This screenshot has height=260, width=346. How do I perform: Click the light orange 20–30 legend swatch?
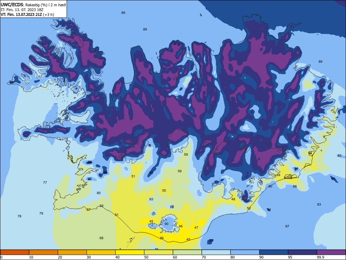(72, 252)
